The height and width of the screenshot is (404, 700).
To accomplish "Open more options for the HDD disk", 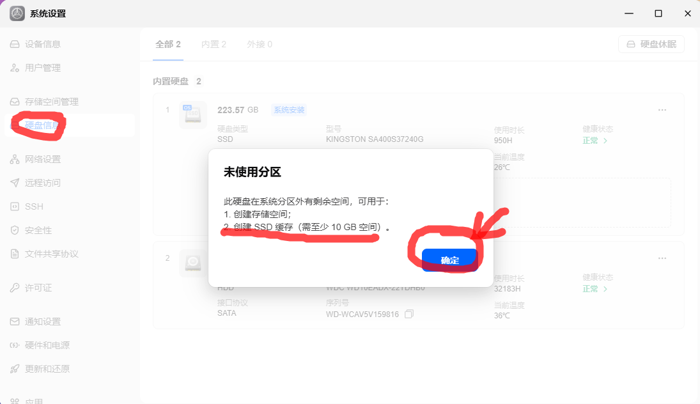I will pos(662,258).
